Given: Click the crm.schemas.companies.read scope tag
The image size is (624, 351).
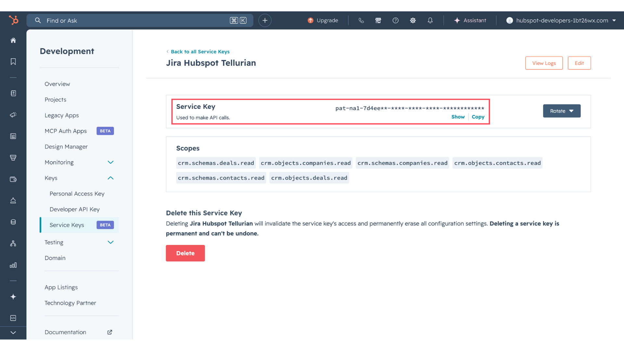Looking at the screenshot, I should point(402,163).
